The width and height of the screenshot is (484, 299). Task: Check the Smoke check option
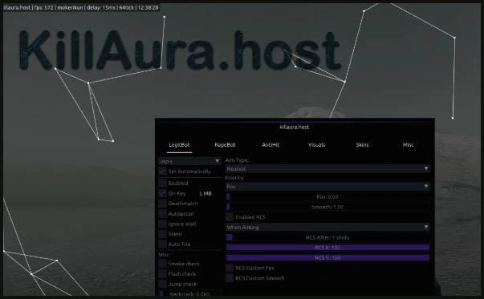pos(162,264)
